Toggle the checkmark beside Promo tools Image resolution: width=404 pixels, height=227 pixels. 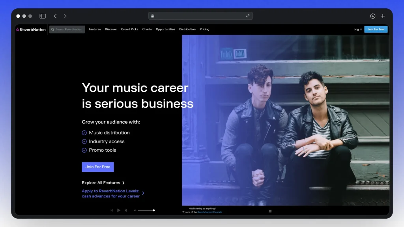click(84, 150)
